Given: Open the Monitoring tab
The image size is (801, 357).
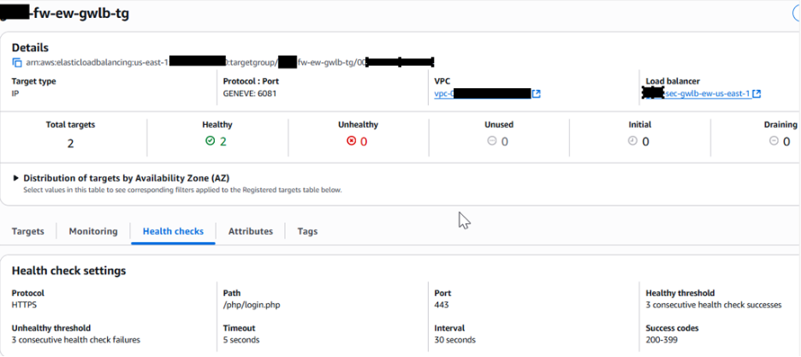Looking at the screenshot, I should click(93, 231).
